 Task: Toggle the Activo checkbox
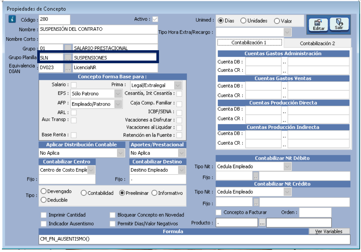155,19
